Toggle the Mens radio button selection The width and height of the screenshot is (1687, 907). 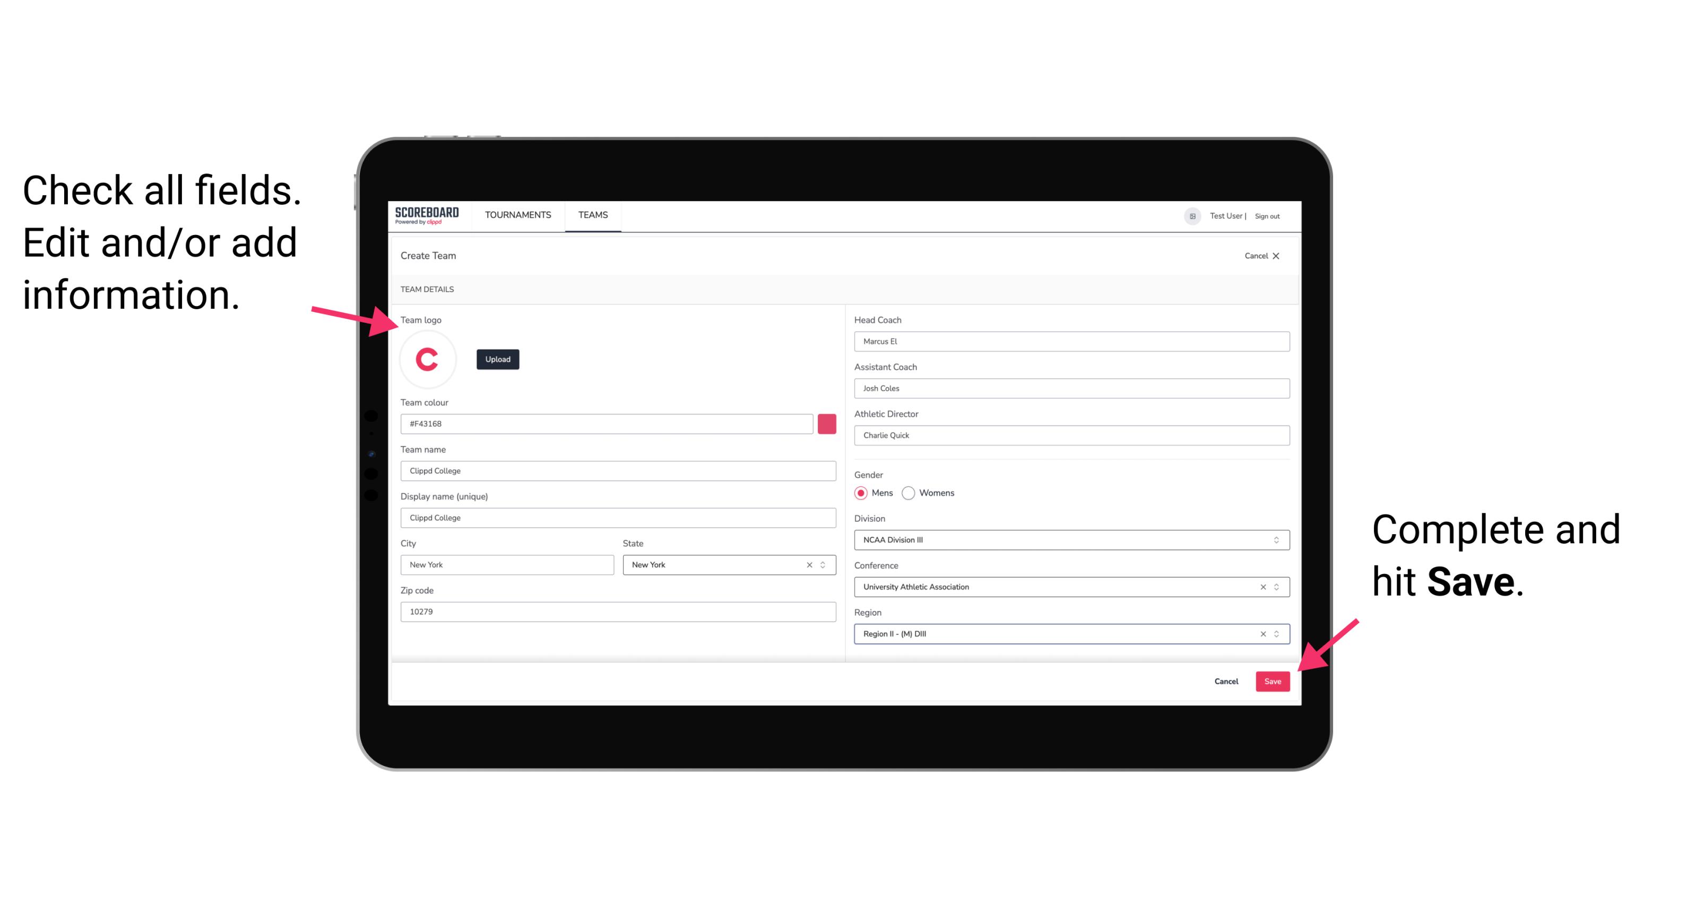click(x=861, y=493)
